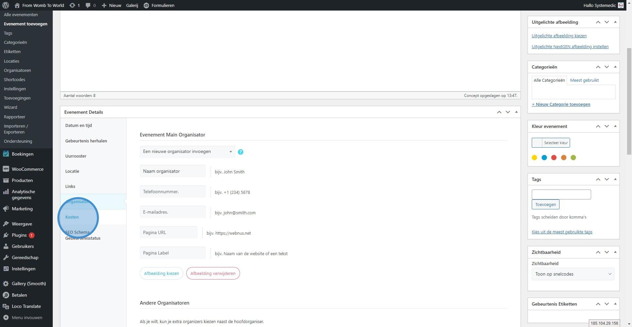Toggle the Zichtbaarheid panel closed
632x327 pixels.
(615, 252)
